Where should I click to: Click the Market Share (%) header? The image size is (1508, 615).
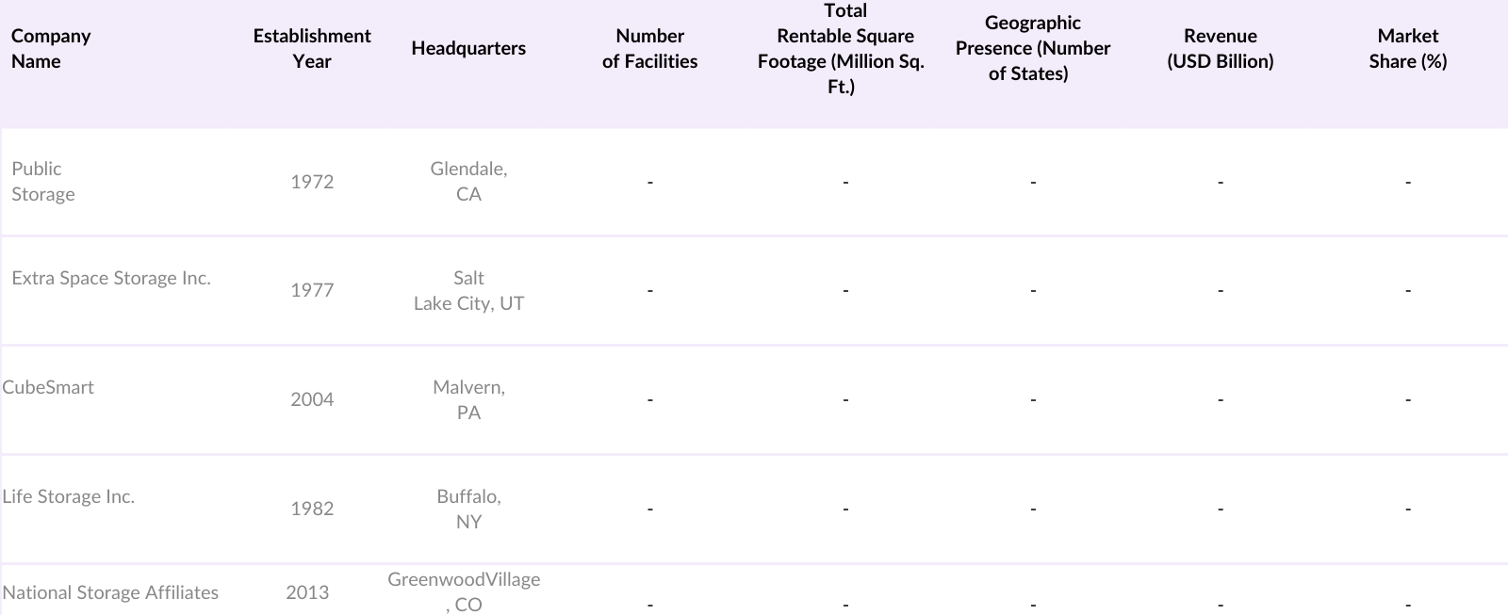[x=1407, y=49]
